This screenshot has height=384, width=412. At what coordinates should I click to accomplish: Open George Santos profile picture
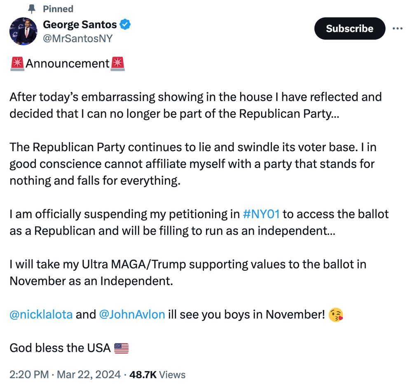click(x=23, y=31)
